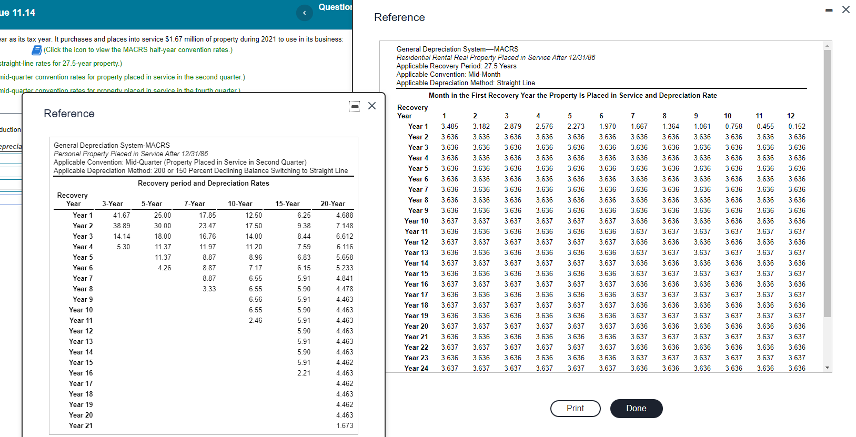Select the 5-Year column header

(152, 204)
